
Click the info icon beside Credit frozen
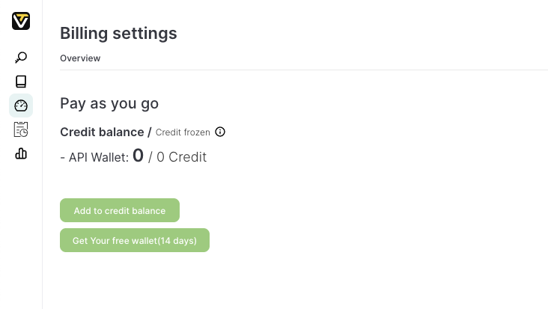pyautogui.click(x=220, y=132)
